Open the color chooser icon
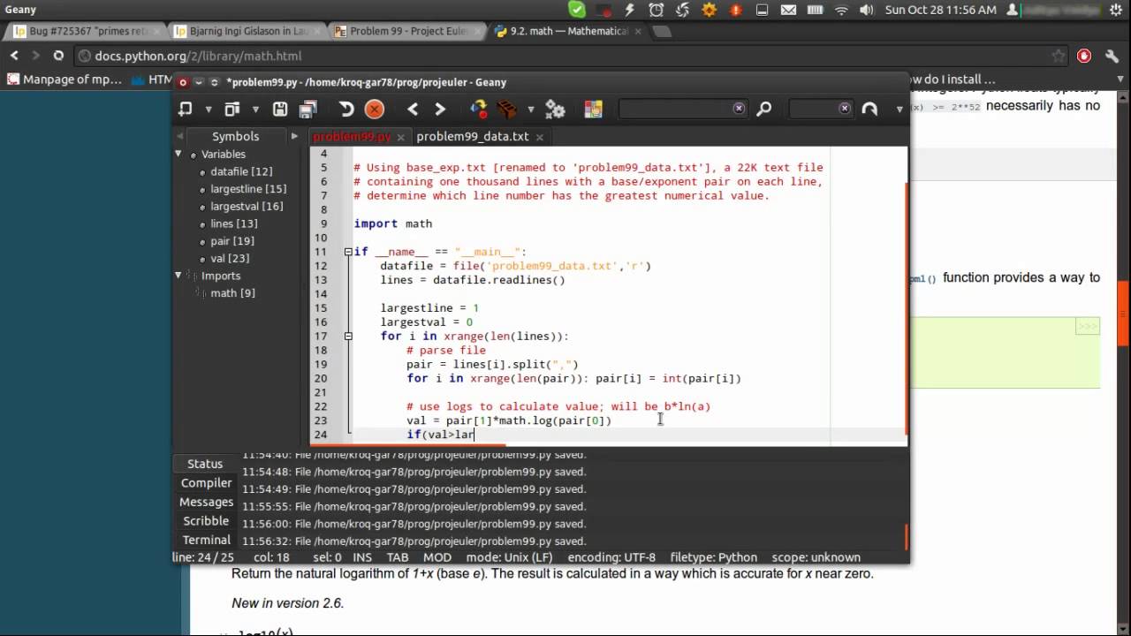Viewport: 1131px width, 636px height. pyautogui.click(x=592, y=109)
